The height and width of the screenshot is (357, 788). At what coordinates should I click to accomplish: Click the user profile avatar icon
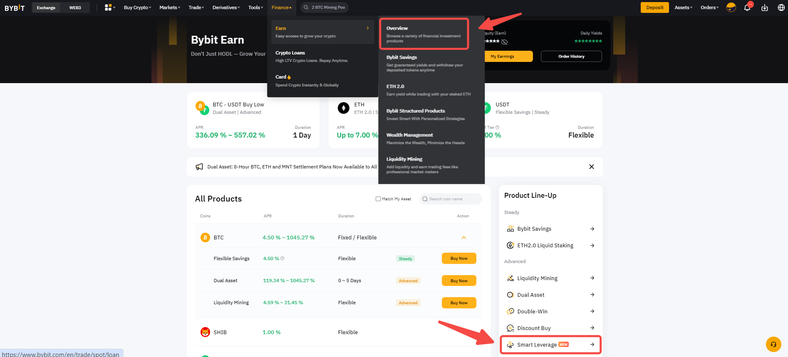[731, 7]
